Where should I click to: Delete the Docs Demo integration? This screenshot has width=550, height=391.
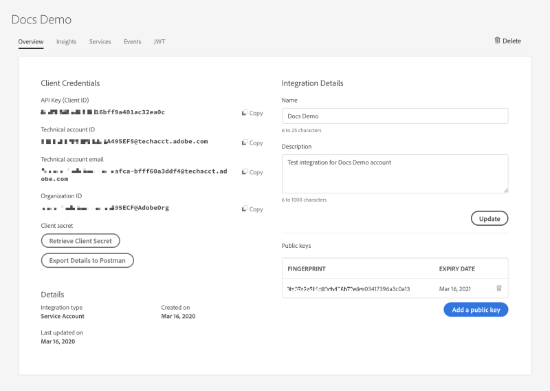[x=507, y=41]
